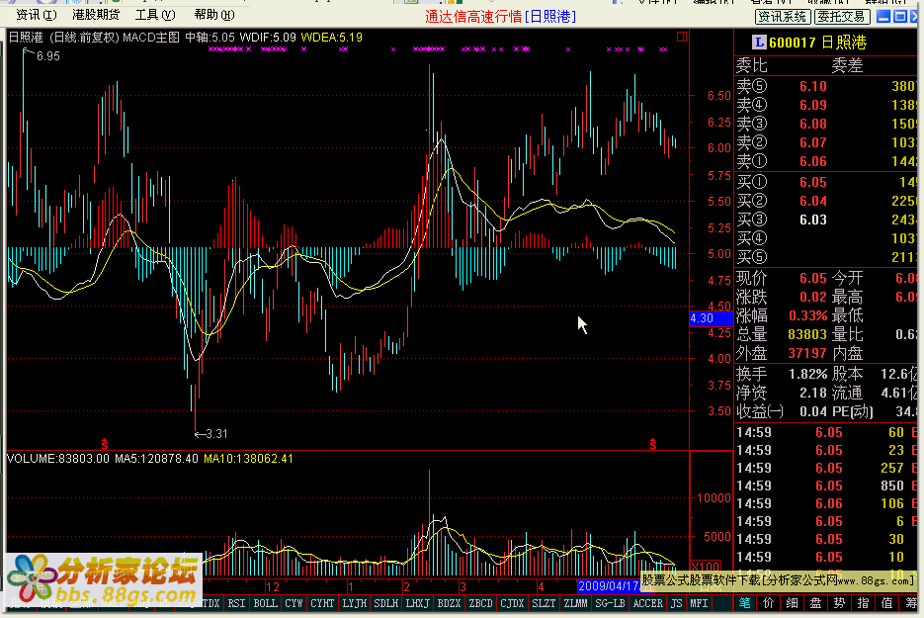This screenshot has width=924, height=618.
Task: Select the RSI indicator tab
Action: [236, 603]
